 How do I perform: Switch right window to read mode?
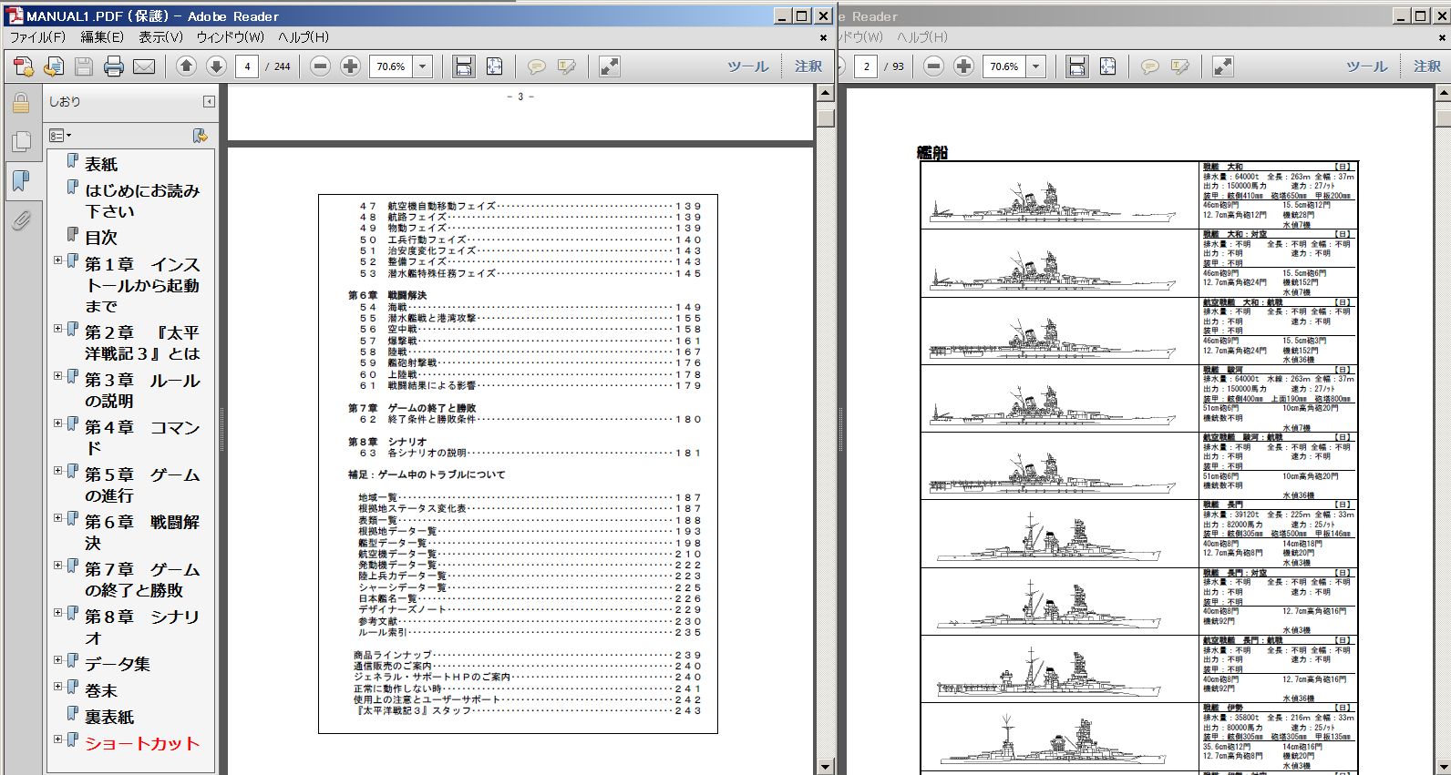pyautogui.click(x=1223, y=66)
